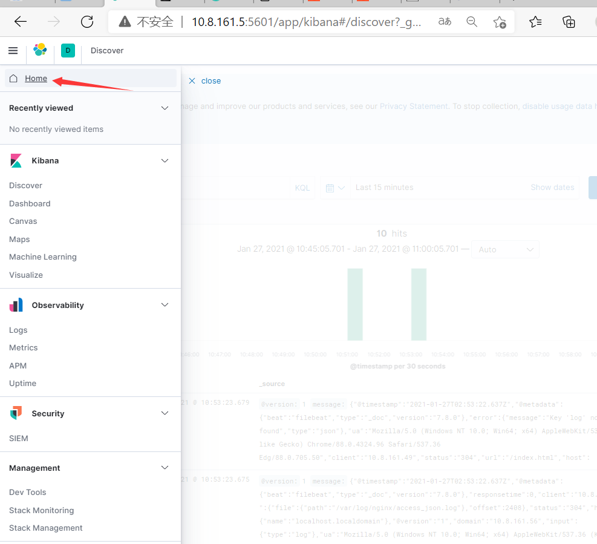This screenshot has width=597, height=544.
Task: Click the Discover breadcrumb title
Action: [107, 51]
